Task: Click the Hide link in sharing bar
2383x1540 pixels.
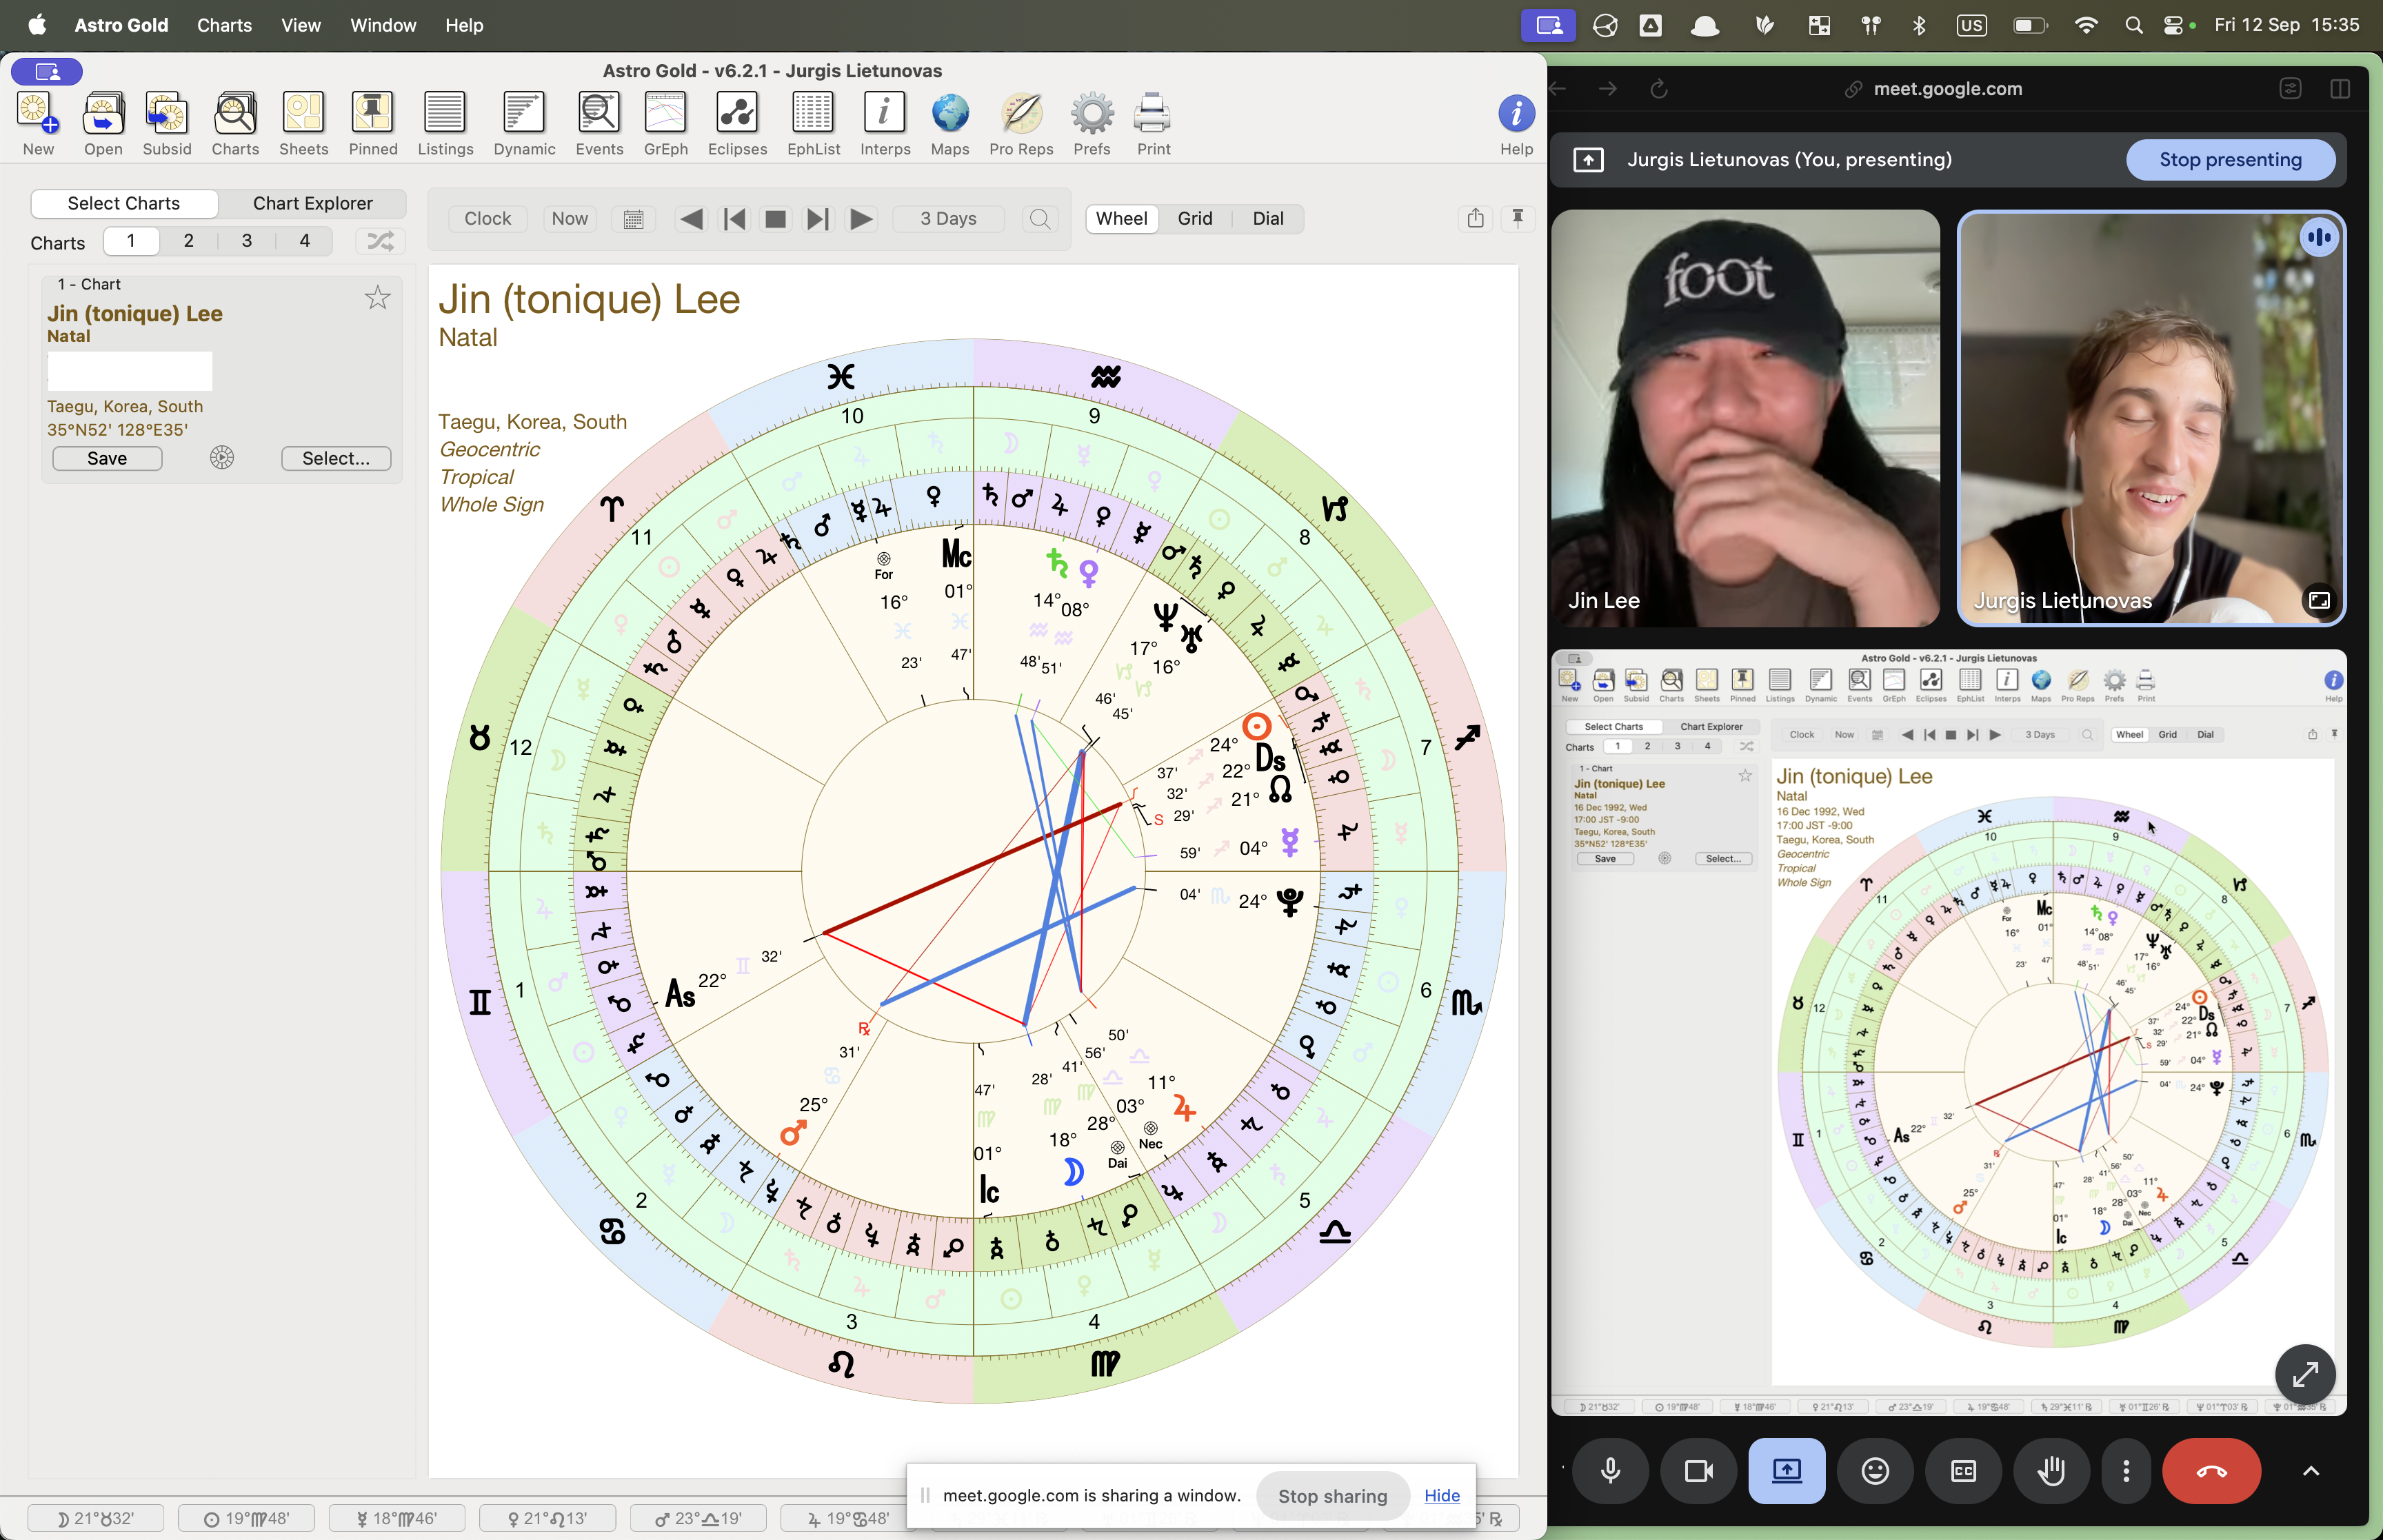Action: click(x=1441, y=1495)
